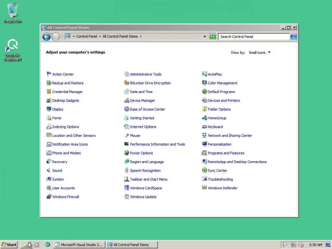Click the HomeGroup icon
The width and height of the screenshot is (332, 249).
tap(204, 118)
